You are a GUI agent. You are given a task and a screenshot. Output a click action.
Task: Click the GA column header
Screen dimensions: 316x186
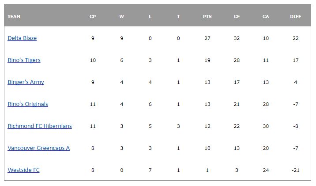[x=266, y=17]
